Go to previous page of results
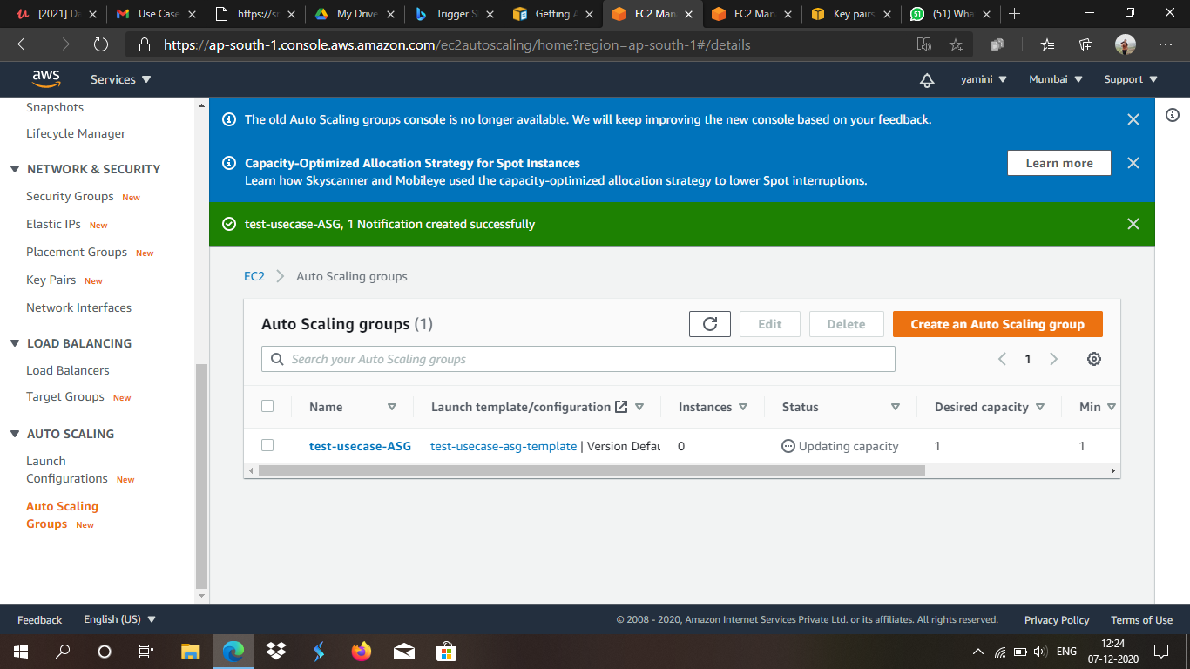The width and height of the screenshot is (1190, 669). pos(1002,359)
